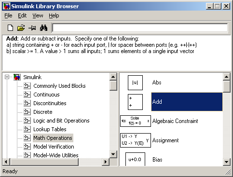Click the Abs block icon
This screenshot has height=177, width=233.
pyautogui.click(x=135, y=82)
